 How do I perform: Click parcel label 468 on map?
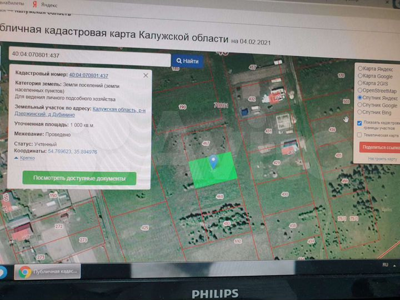(x=219, y=196)
